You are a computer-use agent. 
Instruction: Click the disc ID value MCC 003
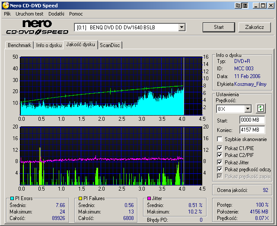pos(244,69)
